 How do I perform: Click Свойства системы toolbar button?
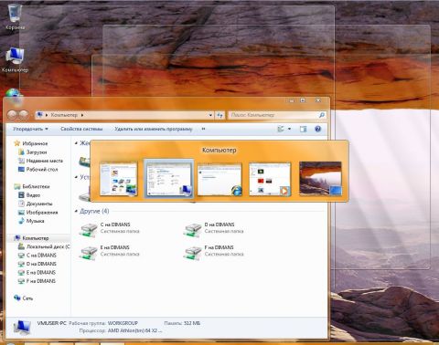click(x=81, y=129)
